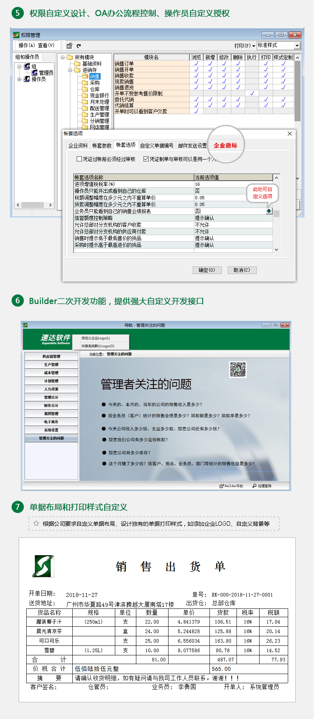Image resolution: width=314 pixels, height=719 pixels.
Task: Click the QR code in the navigation window
Action: (x=238, y=369)
